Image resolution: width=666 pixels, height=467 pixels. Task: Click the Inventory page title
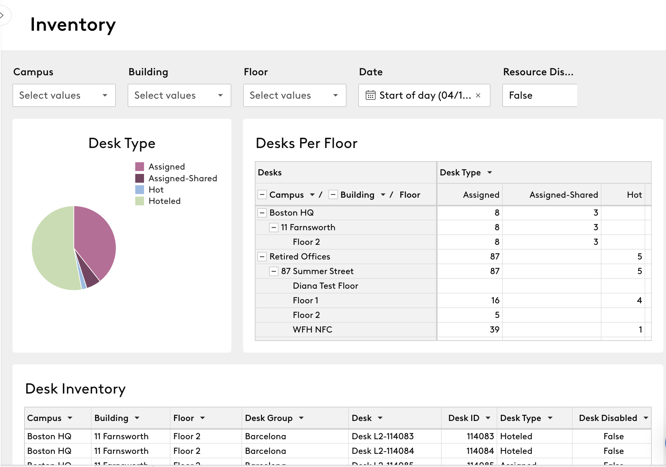(73, 25)
